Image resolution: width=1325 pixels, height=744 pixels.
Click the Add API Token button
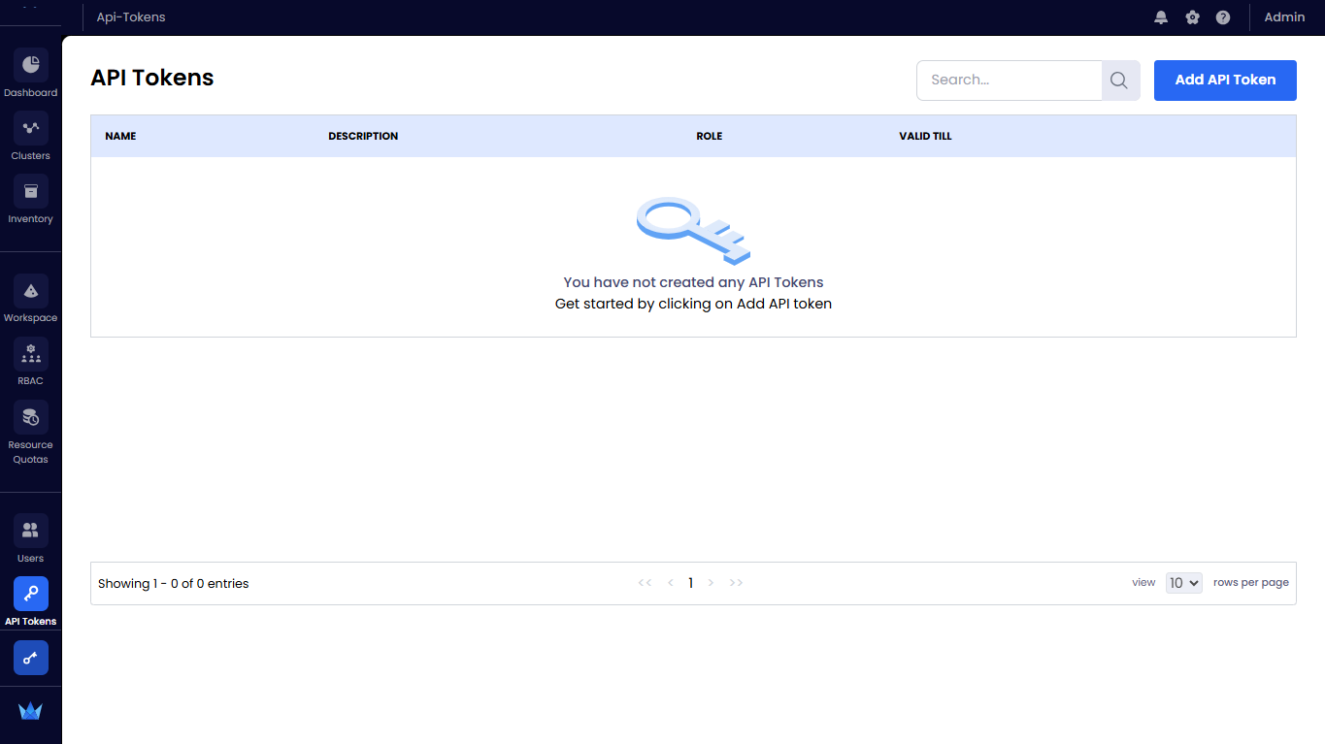coord(1225,81)
